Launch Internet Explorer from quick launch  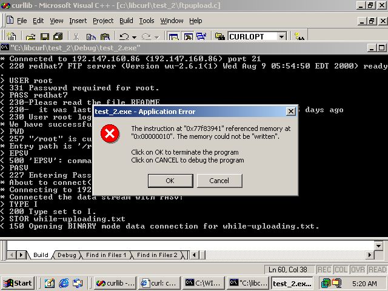click(64, 283)
